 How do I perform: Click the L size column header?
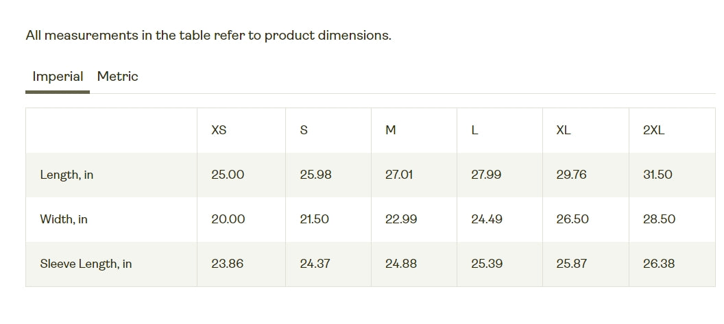coord(474,131)
